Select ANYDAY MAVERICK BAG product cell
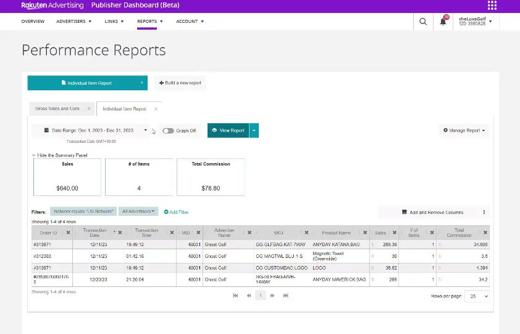Viewport: 520px width, 334px height. point(339,280)
